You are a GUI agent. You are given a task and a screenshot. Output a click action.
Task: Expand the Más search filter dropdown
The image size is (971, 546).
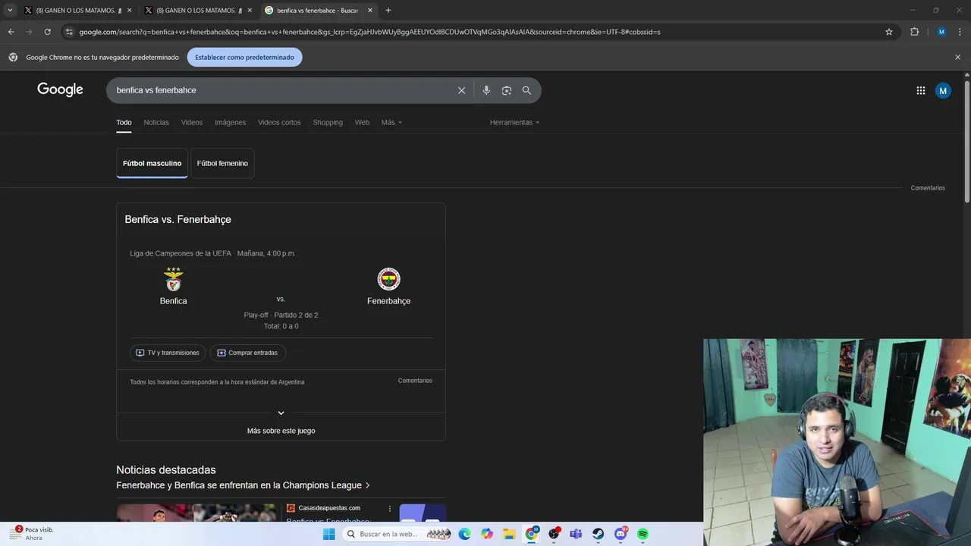(x=391, y=122)
